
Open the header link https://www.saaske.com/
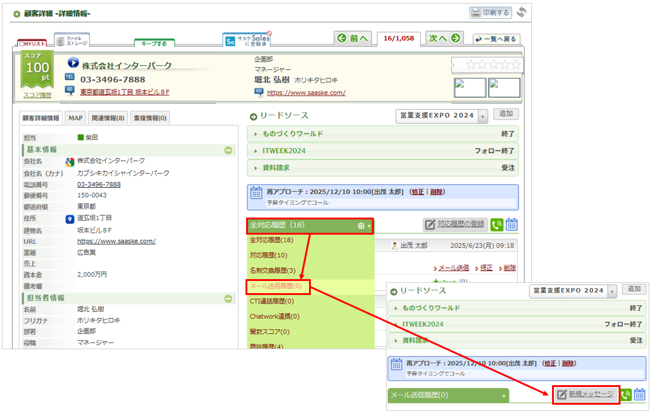pos(306,93)
